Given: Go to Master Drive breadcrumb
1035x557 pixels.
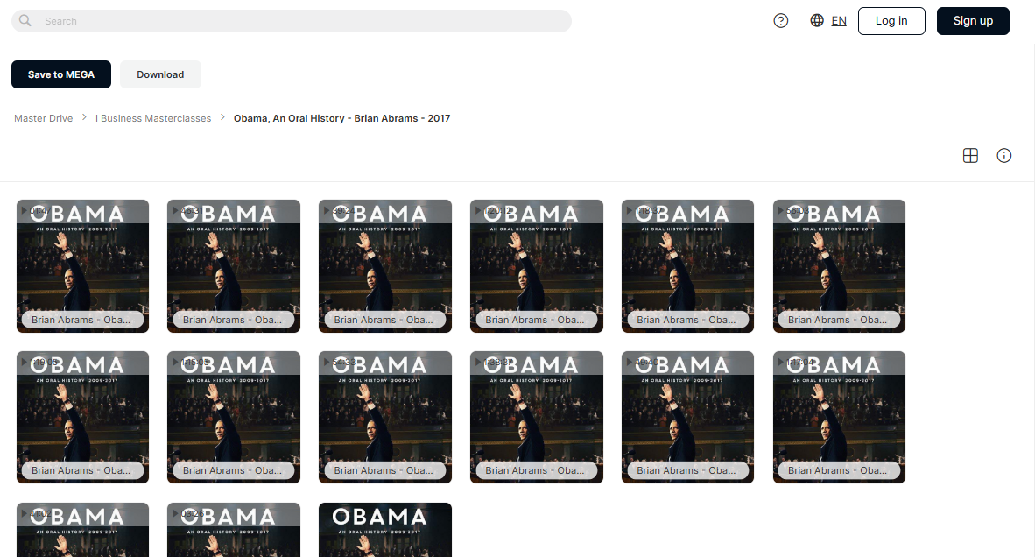Looking at the screenshot, I should click(x=44, y=118).
